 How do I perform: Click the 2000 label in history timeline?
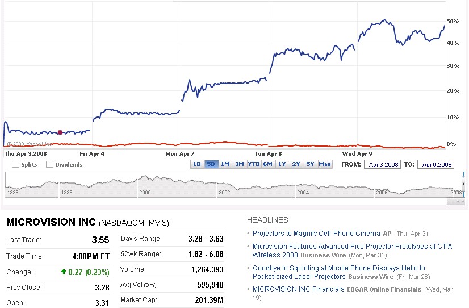click(145, 193)
